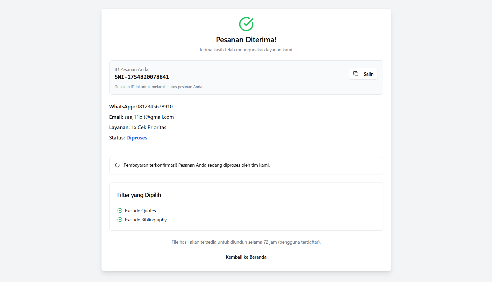
Task: Click the Pesanan Diterima! heading
Action: coord(246,40)
